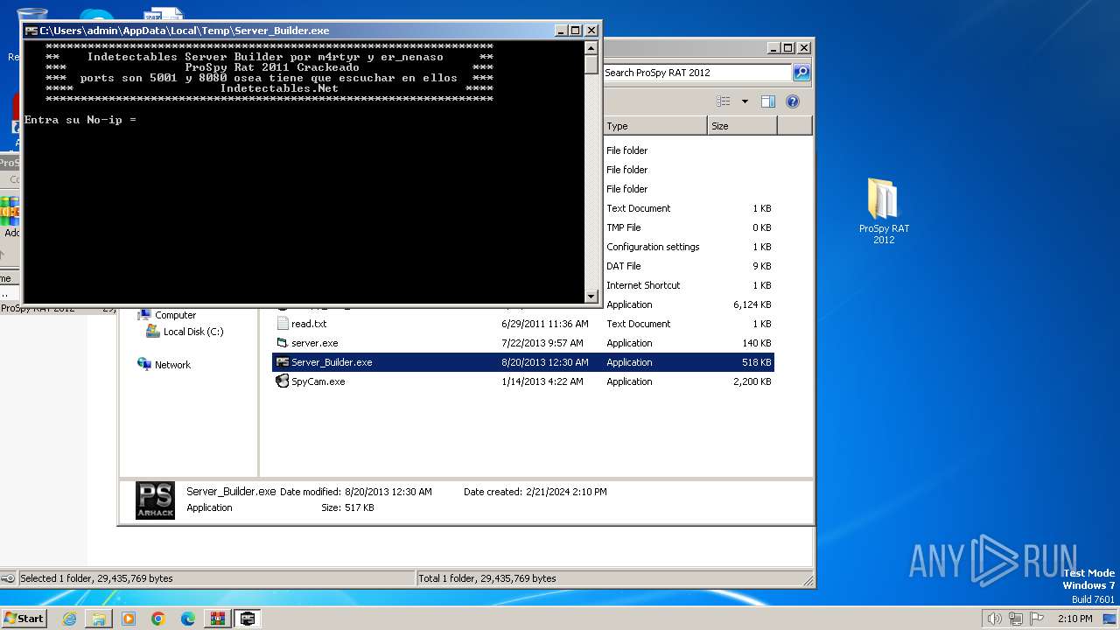
Task: Click the Search ProSpy RAT 2012 field
Action: (x=696, y=73)
